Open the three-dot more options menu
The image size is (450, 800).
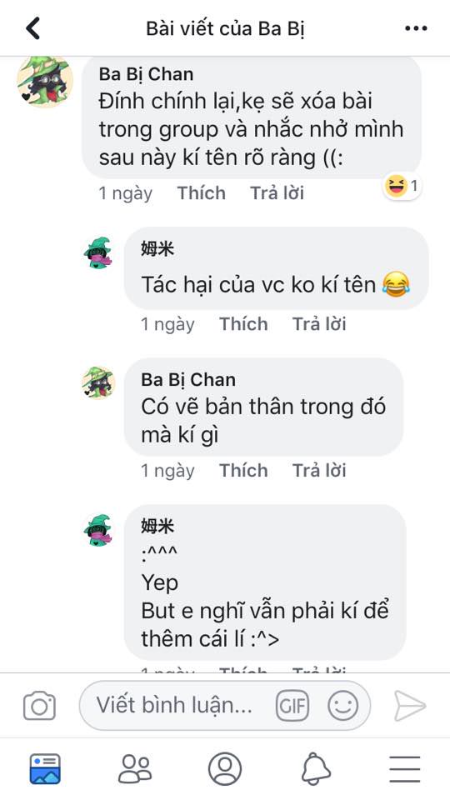click(416, 28)
